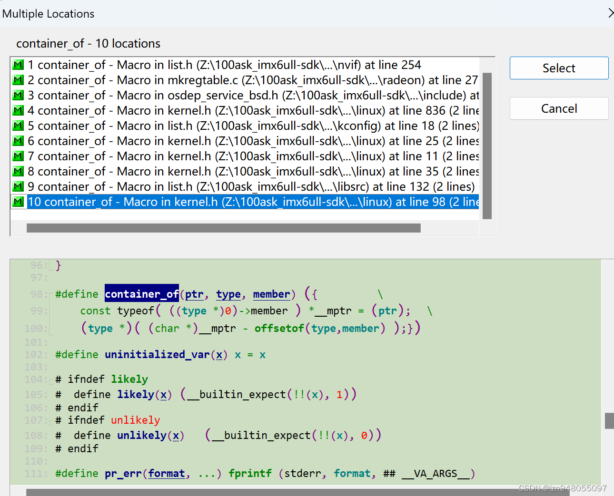Screen dimensions: 614x496
Task: Click the locations list vertical scrollbar thumb
Action: point(487,146)
